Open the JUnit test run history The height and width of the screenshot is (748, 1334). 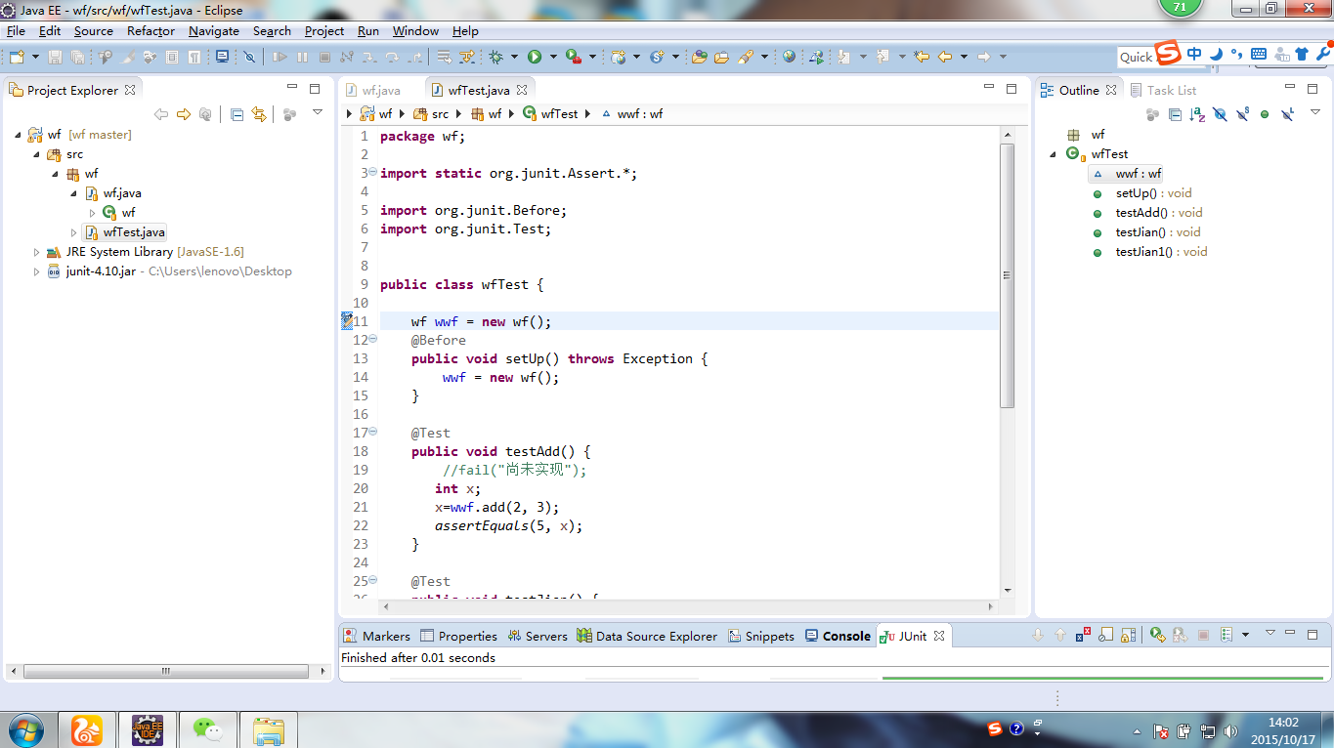[1226, 636]
